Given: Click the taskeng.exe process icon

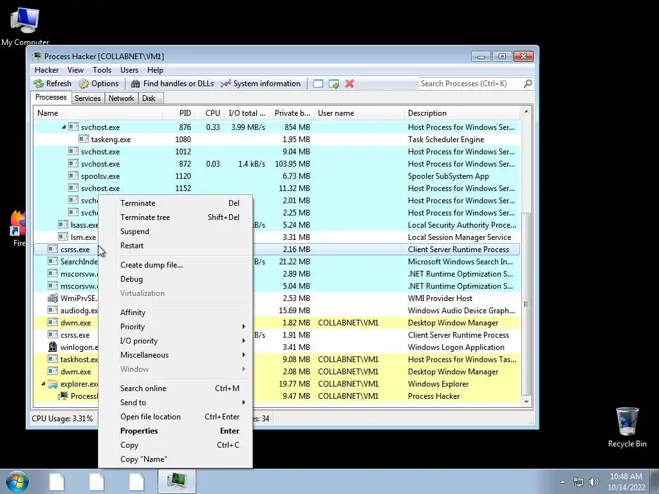Looking at the screenshot, I should (x=84, y=139).
